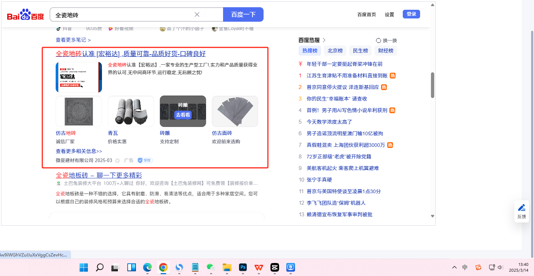Switch to the 热搜榜 tab
The width and height of the screenshot is (534, 276).
[x=310, y=51]
